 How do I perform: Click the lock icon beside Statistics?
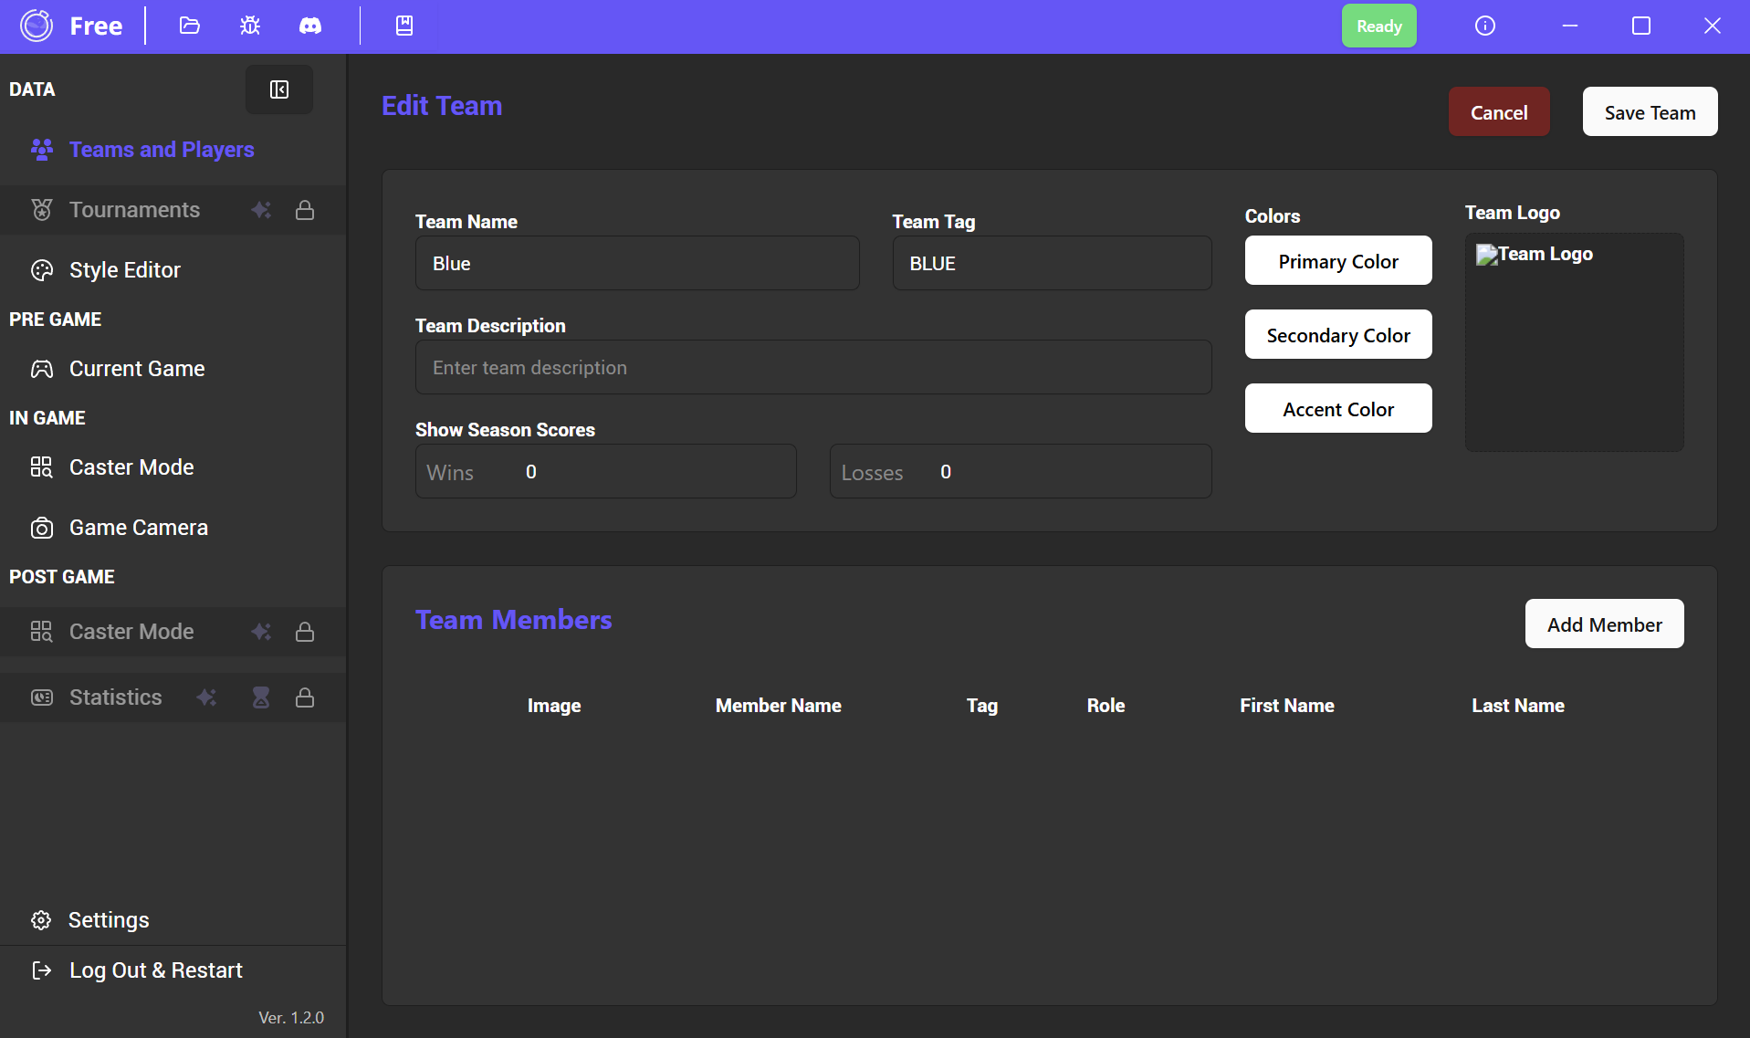(x=305, y=697)
